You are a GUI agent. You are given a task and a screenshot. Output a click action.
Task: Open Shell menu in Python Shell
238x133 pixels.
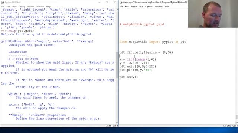pyautogui.click(x=15, y=7)
